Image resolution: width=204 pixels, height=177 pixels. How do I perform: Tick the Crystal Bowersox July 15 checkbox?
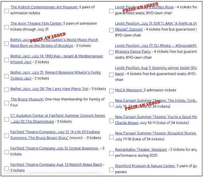click(x=7, y=152)
